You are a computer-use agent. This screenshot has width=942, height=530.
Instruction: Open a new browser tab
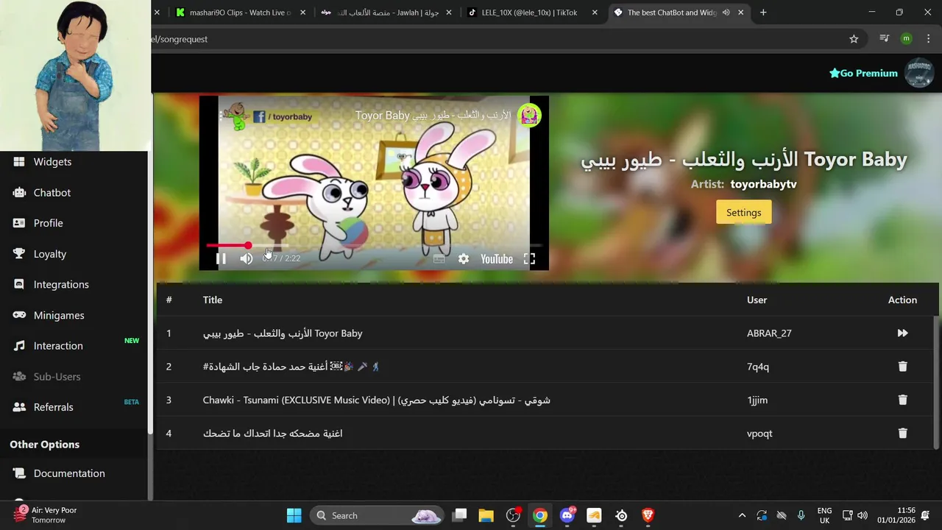click(763, 13)
